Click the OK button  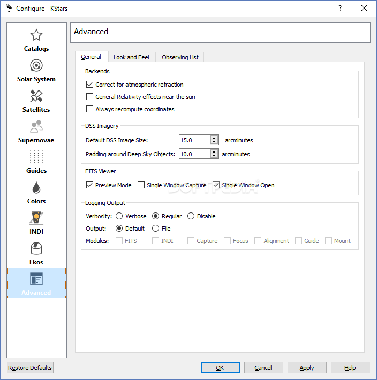pos(220,368)
